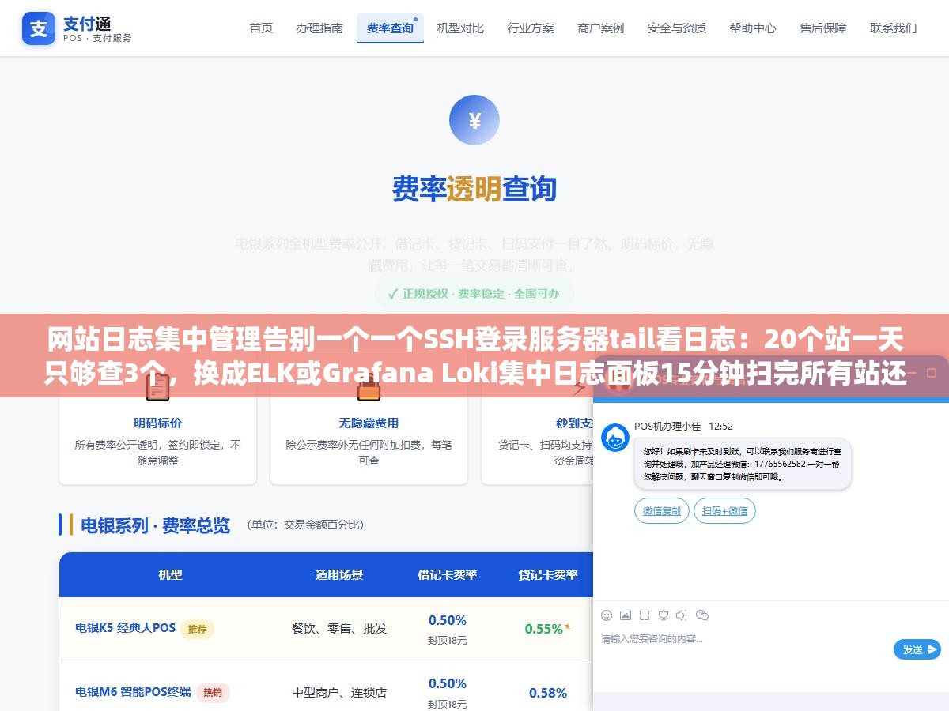
Task: Click the 明码标价 clipboard icon
Action: (157, 388)
